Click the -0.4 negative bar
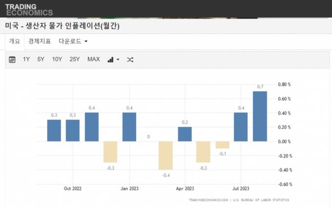332x209 pixels. (x=166, y=156)
